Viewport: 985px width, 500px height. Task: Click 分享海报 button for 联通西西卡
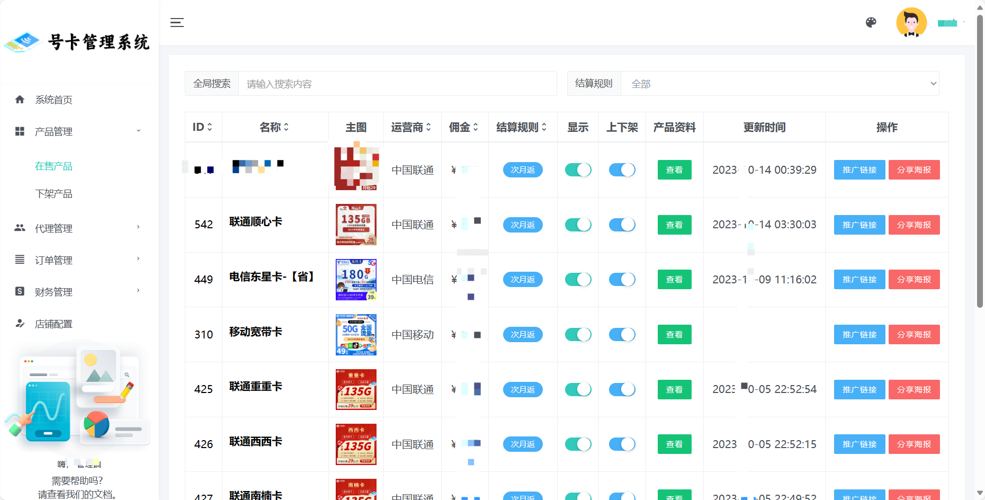(914, 444)
